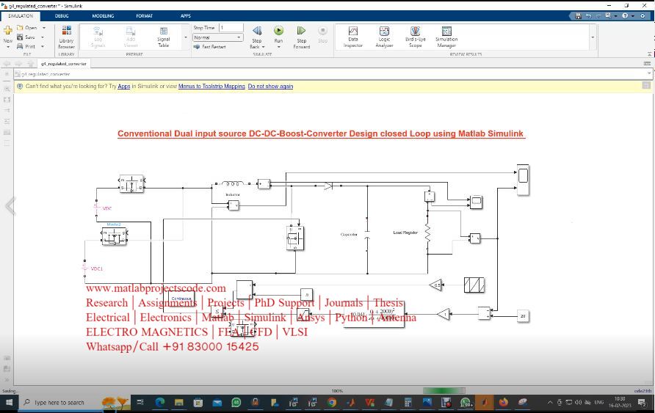The height and width of the screenshot is (413, 655).
Task: Click the Save icon in File group
Action: [20, 37]
